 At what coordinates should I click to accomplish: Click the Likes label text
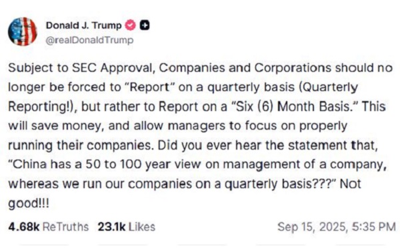coord(142,227)
